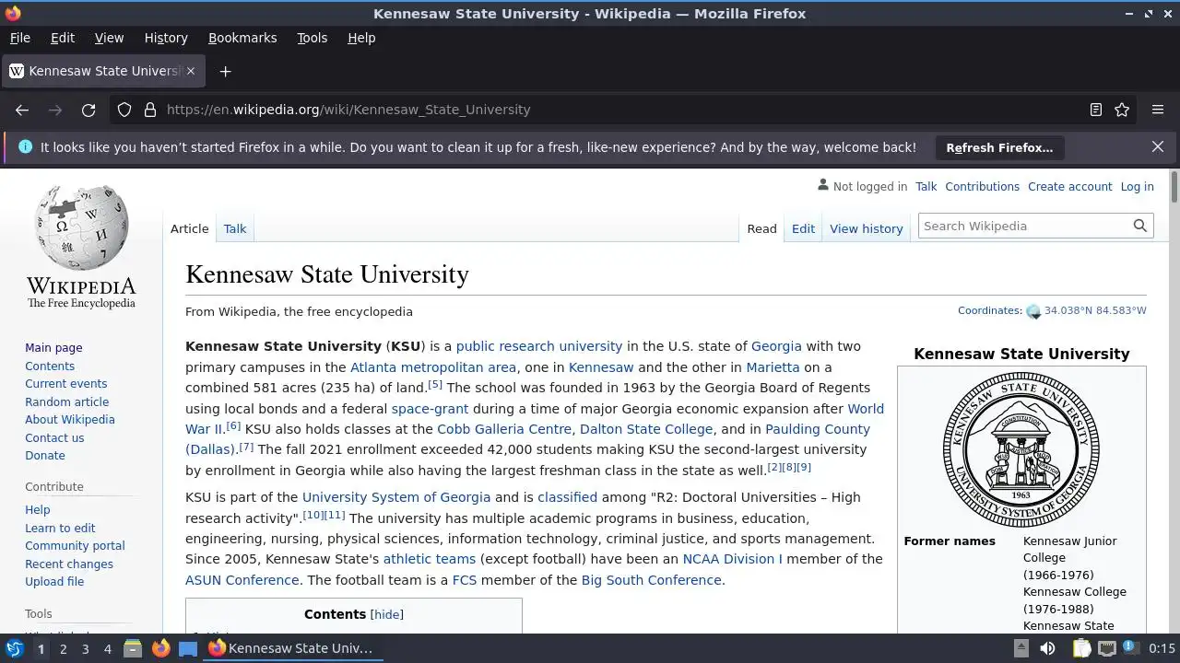Follow the NCAA Division I link

[732, 559]
